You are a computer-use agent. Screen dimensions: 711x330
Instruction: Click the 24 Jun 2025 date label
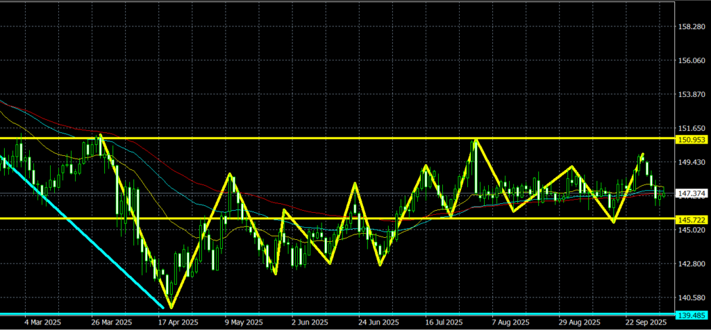(x=376, y=323)
